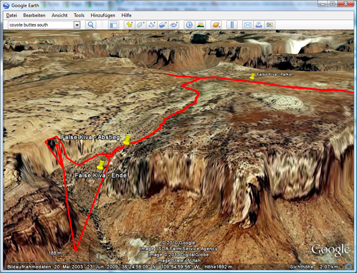Click the email envelope icon

[248, 25]
